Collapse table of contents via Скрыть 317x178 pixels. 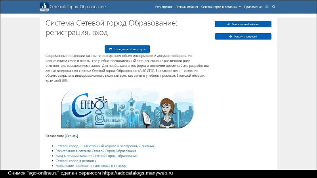tap(71, 136)
